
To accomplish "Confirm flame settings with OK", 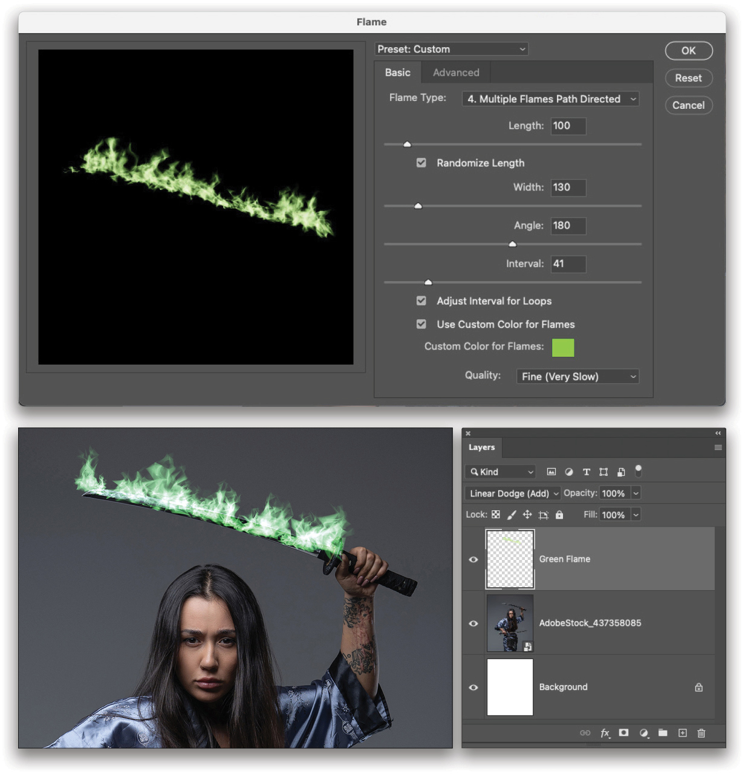I will pyautogui.click(x=689, y=51).
